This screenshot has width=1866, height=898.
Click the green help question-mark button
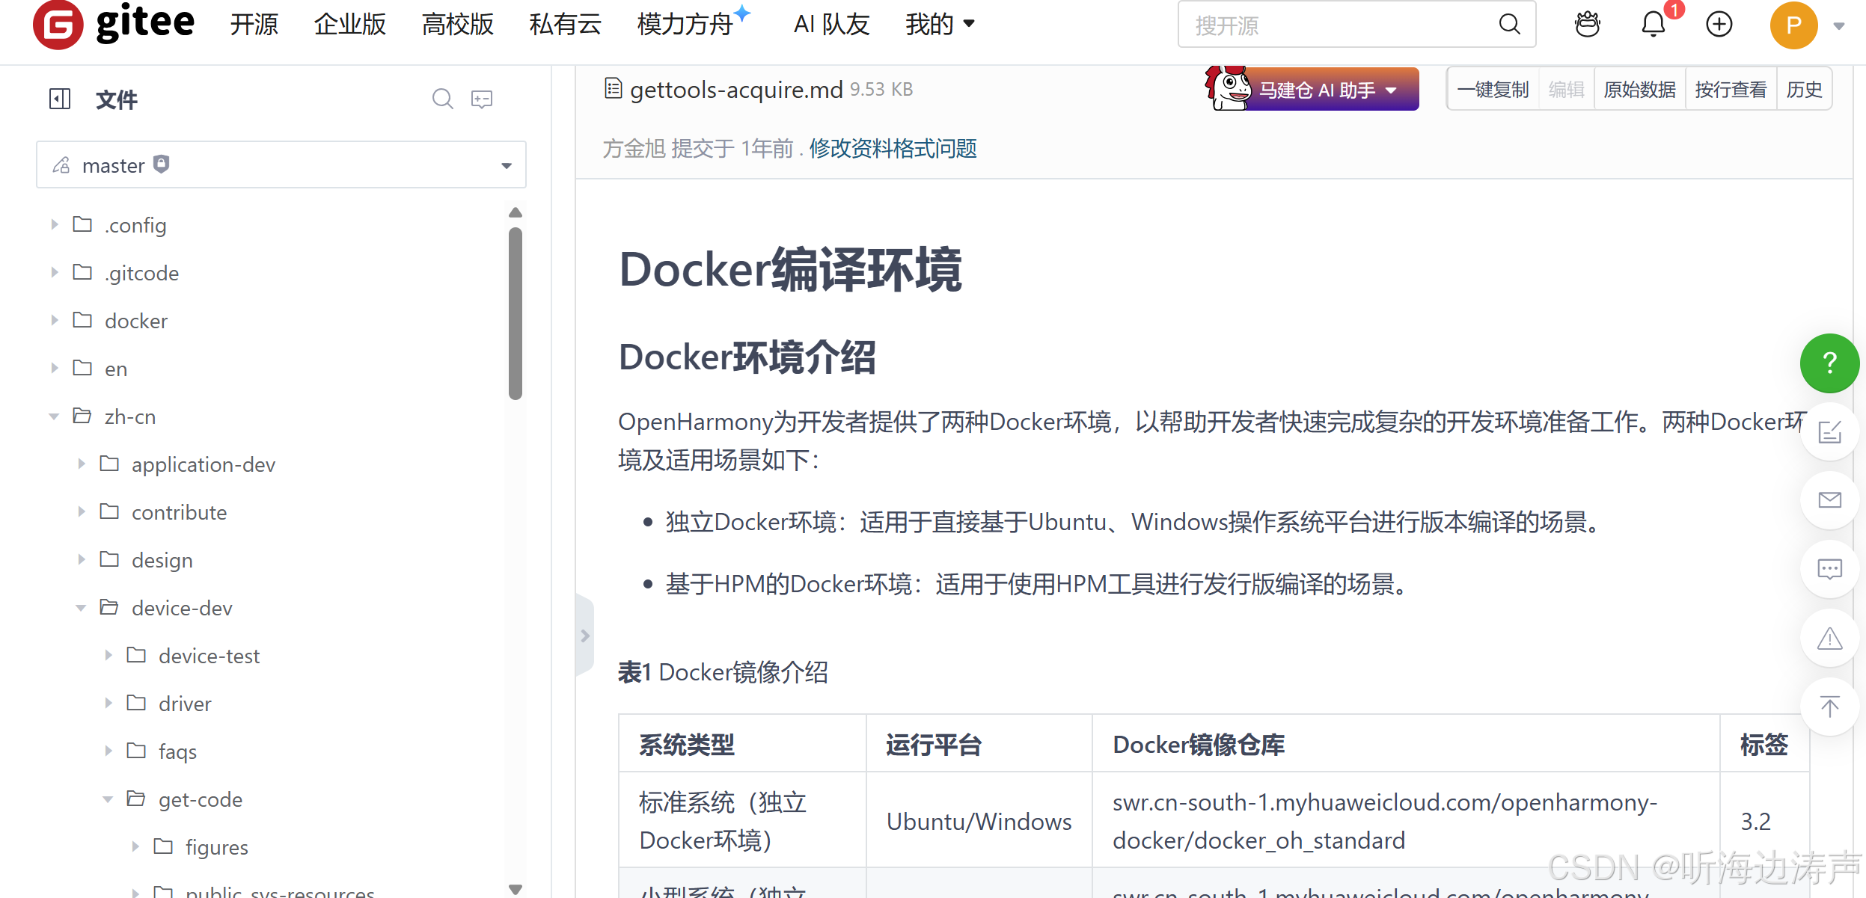1829,363
